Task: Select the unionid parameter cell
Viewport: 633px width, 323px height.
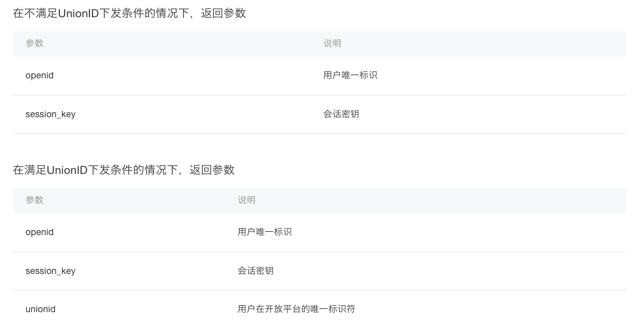Action: pyautogui.click(x=40, y=309)
